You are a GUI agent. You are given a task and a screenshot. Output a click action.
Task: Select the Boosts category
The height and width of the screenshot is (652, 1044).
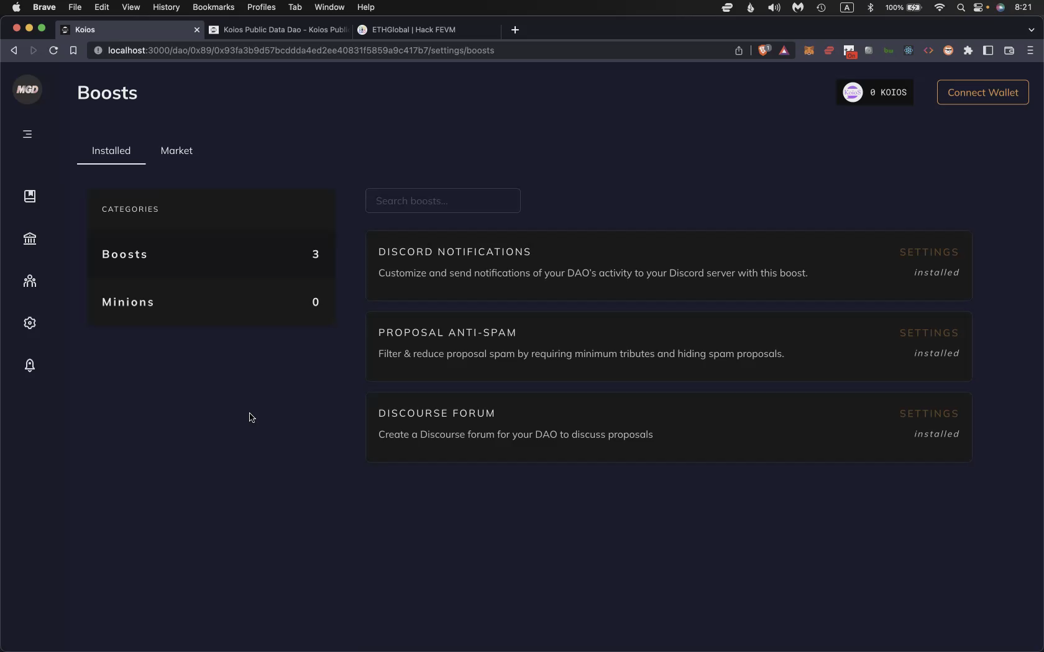pos(211,254)
